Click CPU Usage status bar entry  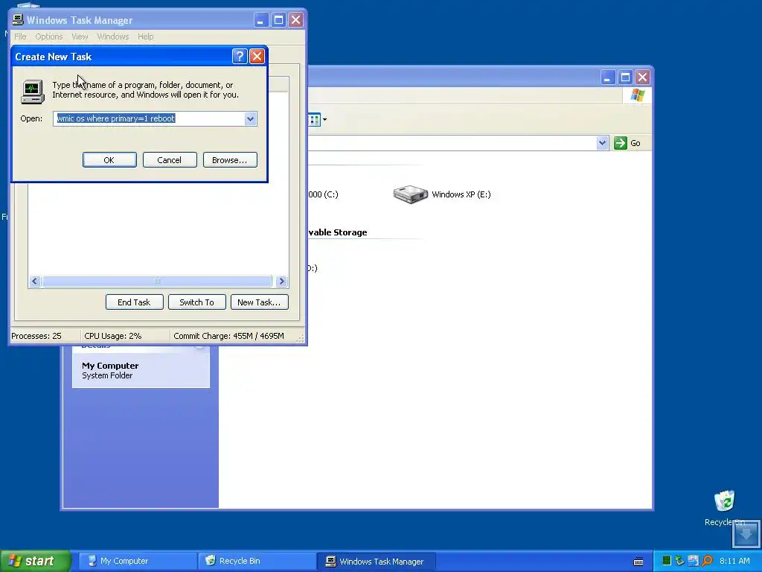pos(113,336)
